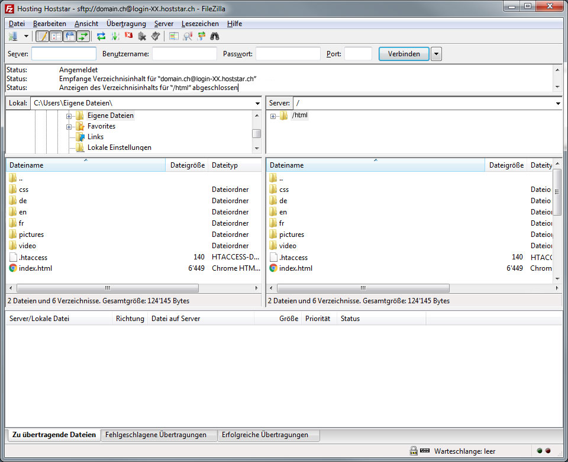The image size is (568, 462).
Task: Select the local fr folder row
Action: coord(134,223)
